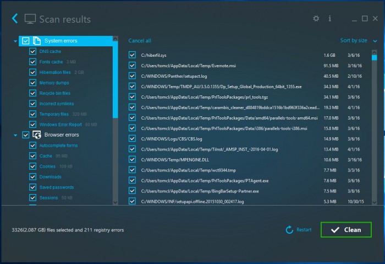385x264 pixels.
Task: Uncheck the Downloads checkbox
Action: 32,177
